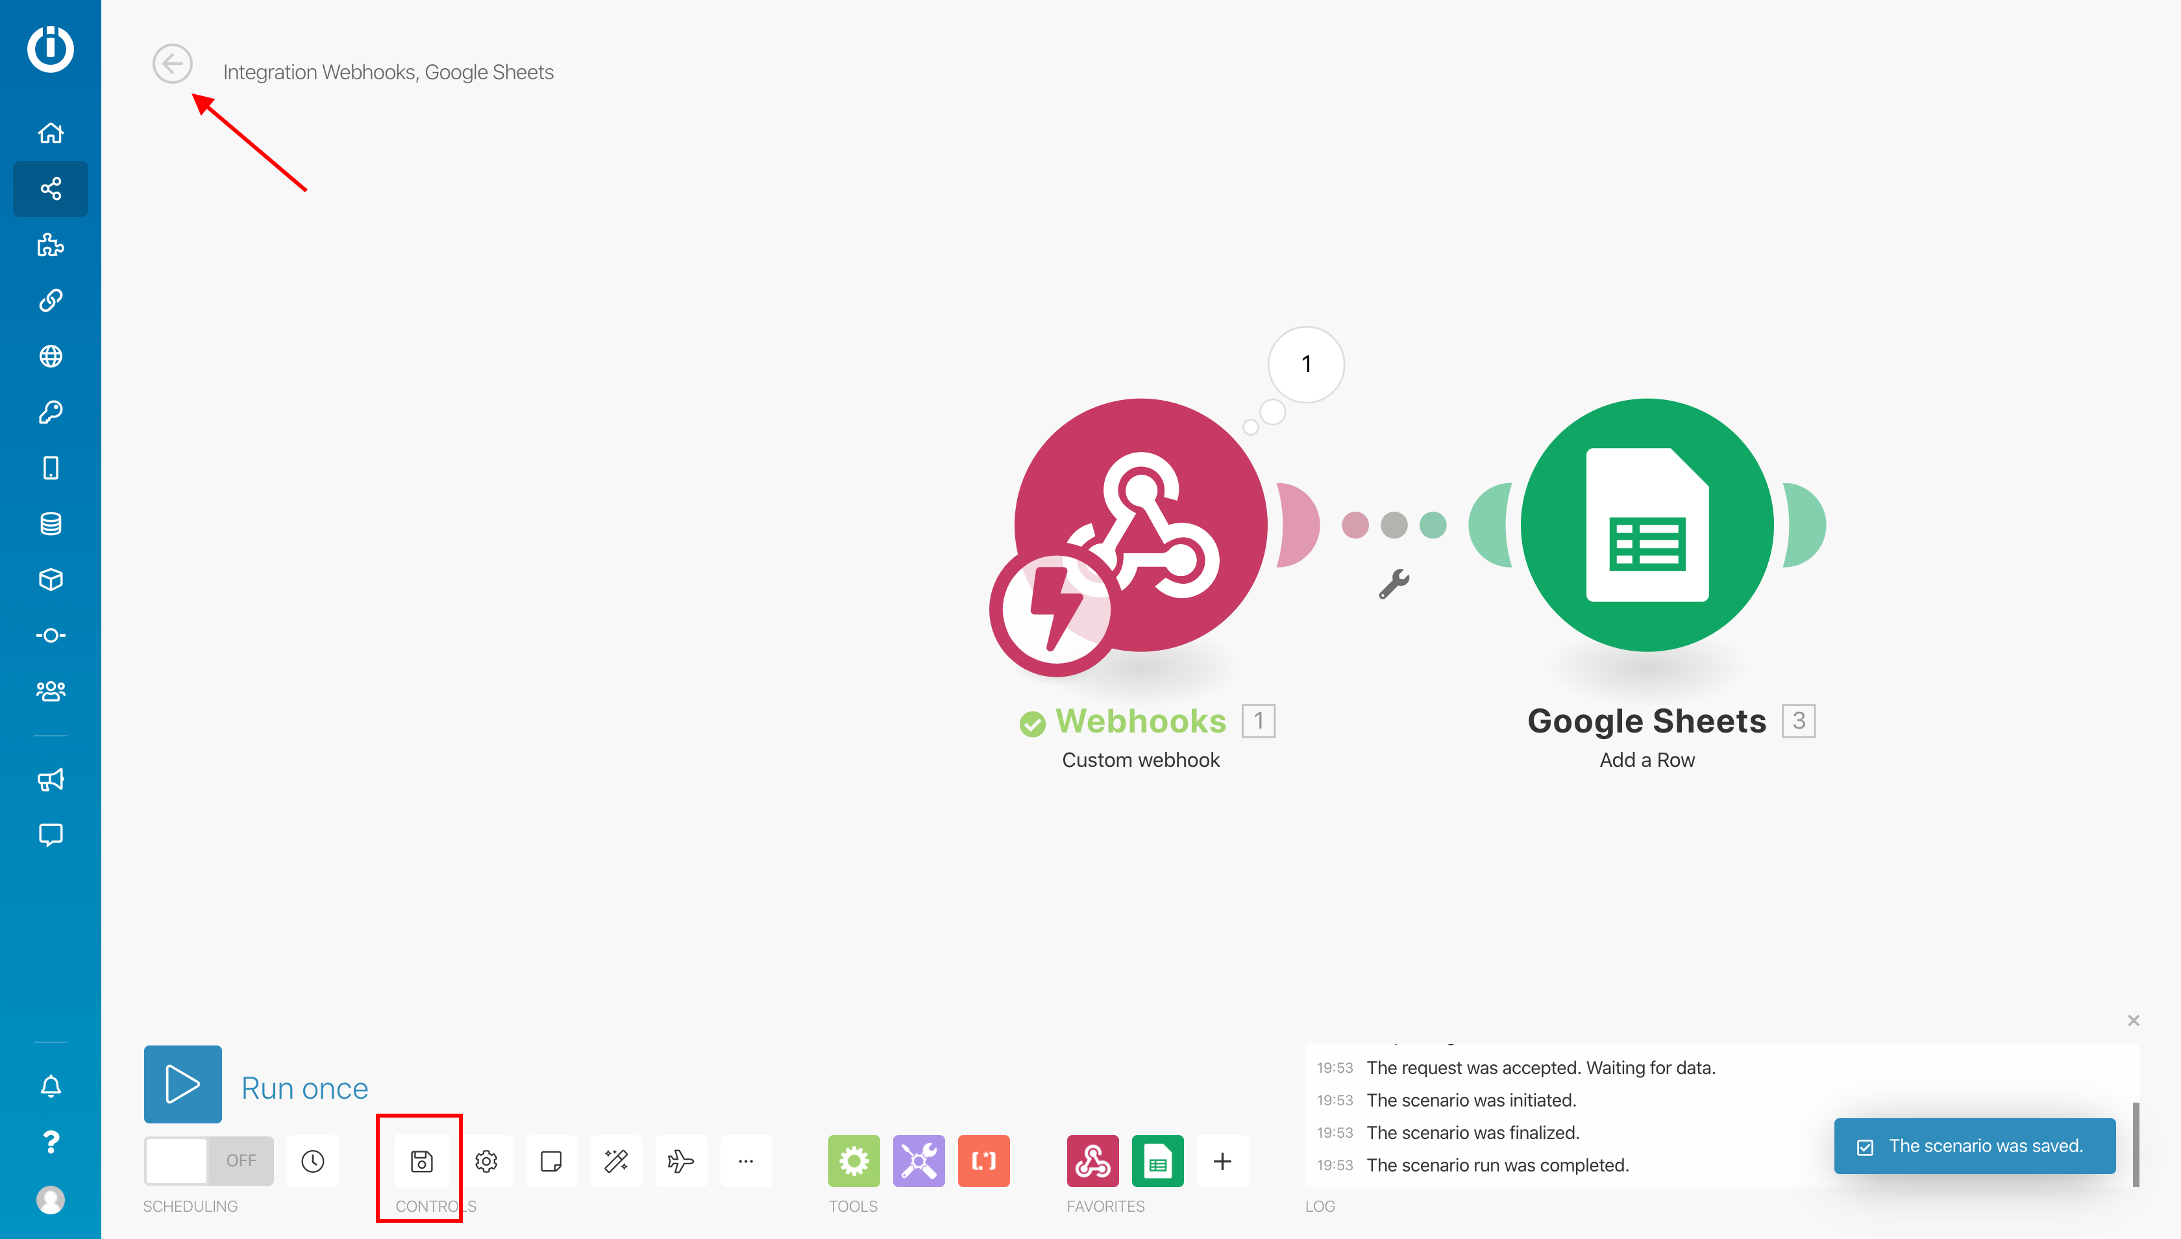Open Templates puzzle icon in sidebar
Image resolution: width=2181 pixels, height=1239 pixels.
point(50,245)
